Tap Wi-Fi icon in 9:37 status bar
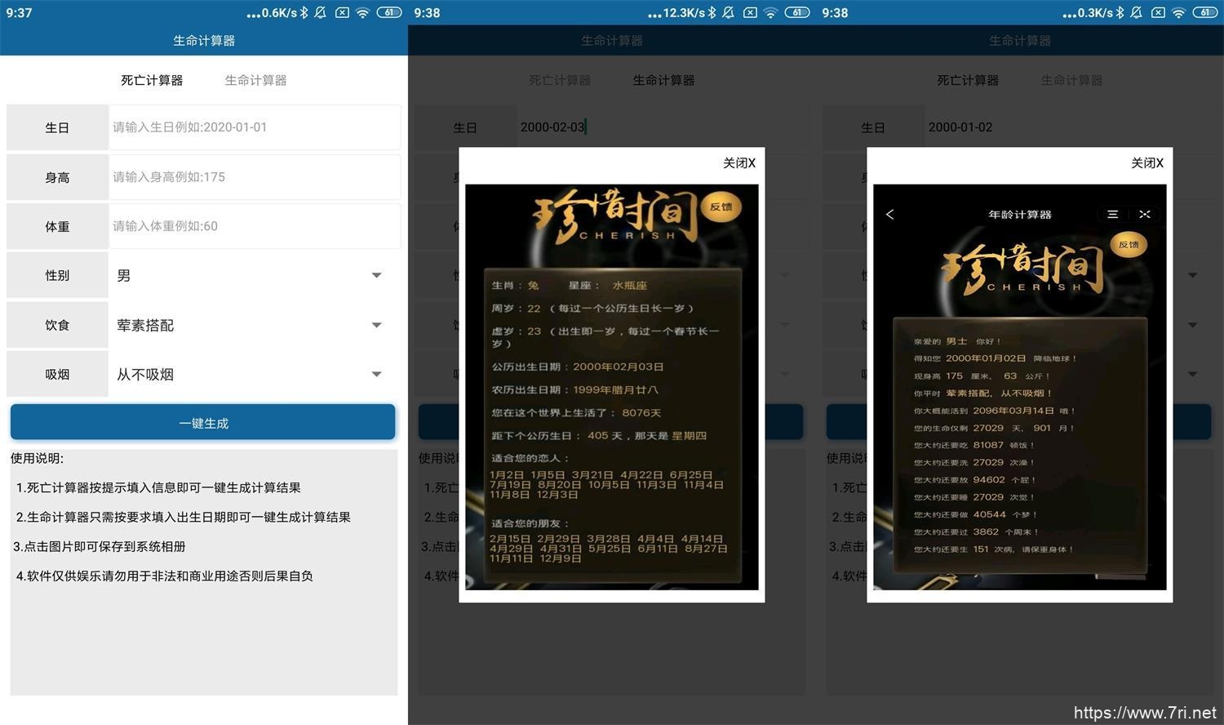Screen dimensions: 1224x725 tap(362, 12)
